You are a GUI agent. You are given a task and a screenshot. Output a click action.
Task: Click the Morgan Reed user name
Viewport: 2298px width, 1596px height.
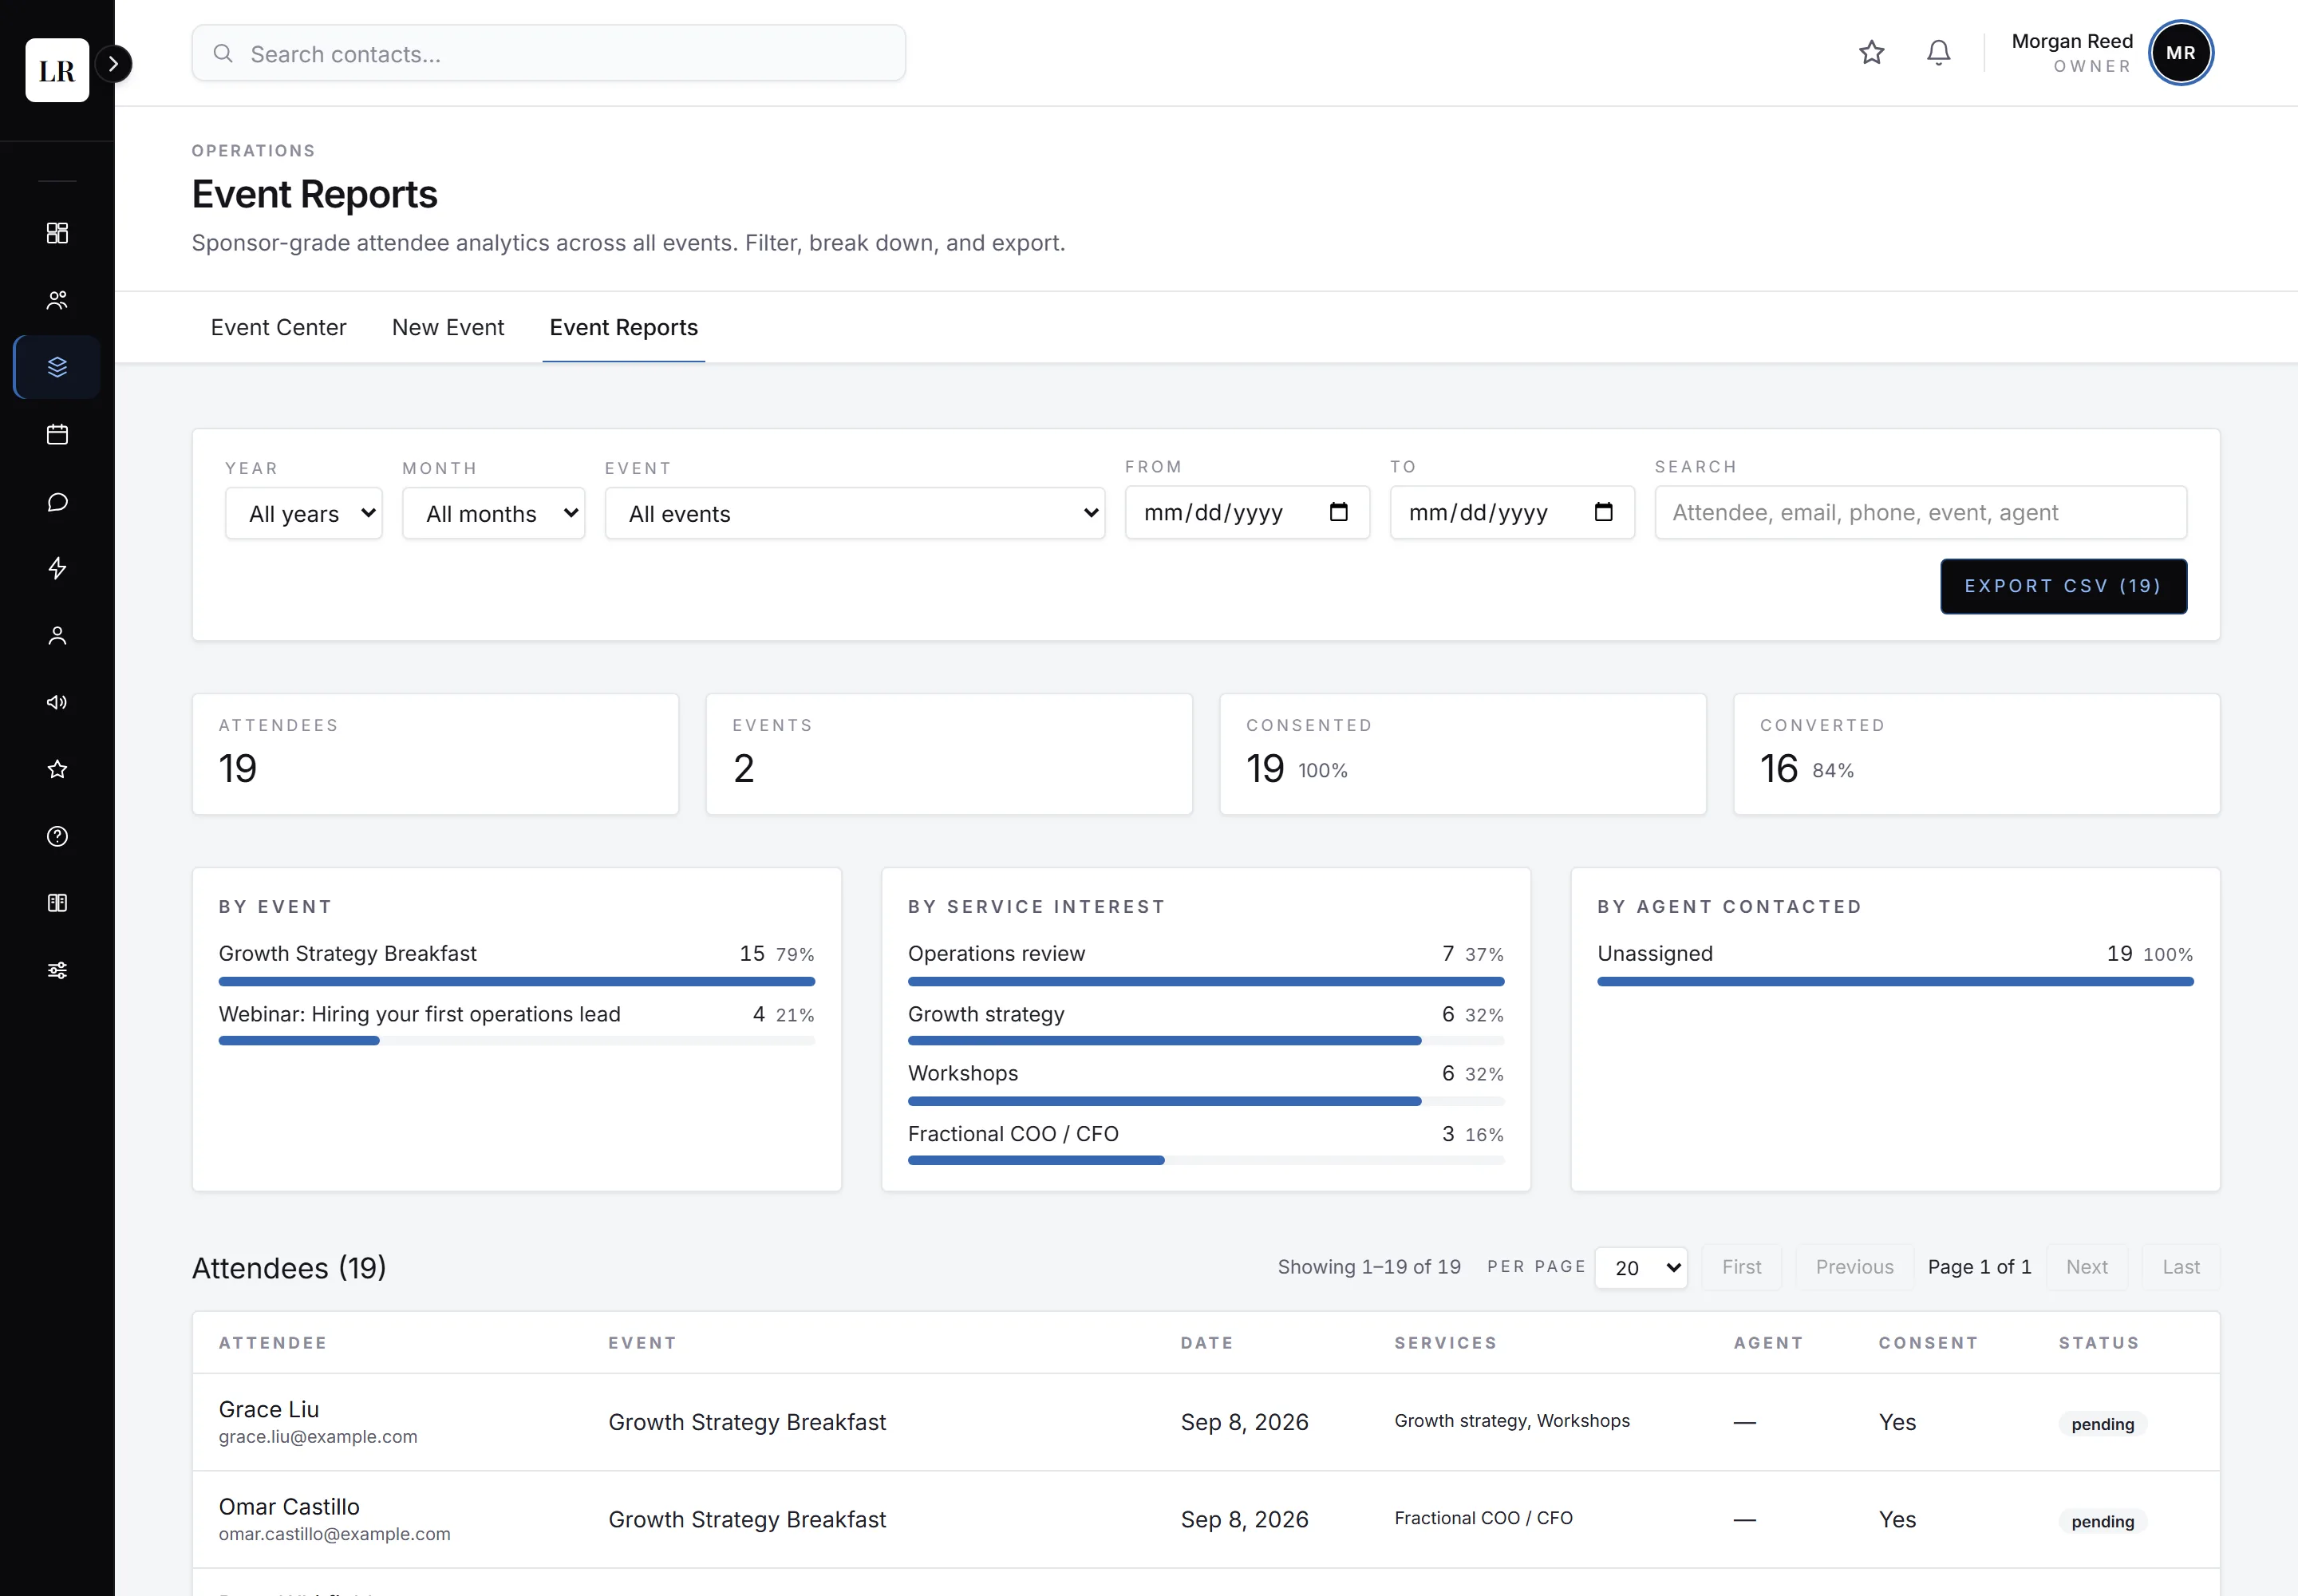[2071, 41]
